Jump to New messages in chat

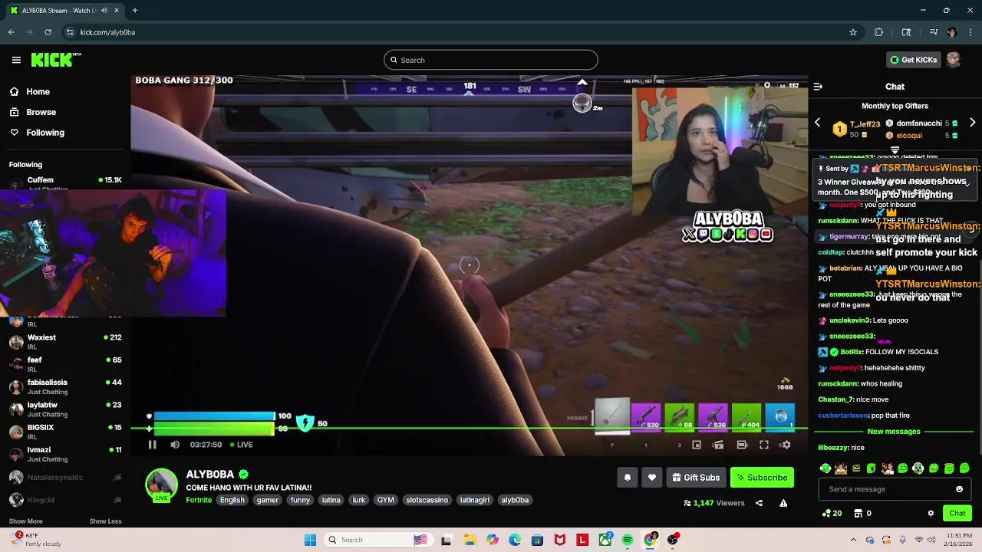[x=894, y=432]
